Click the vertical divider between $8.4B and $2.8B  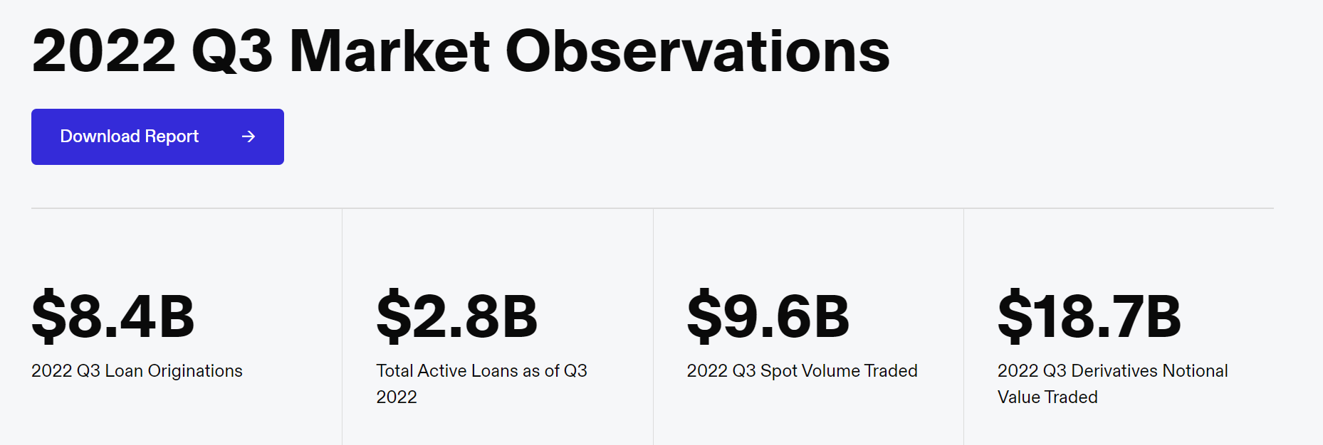(x=342, y=327)
